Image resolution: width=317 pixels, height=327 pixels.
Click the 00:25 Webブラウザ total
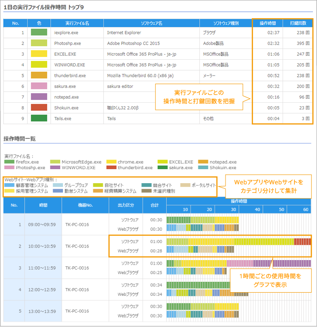click(156, 273)
